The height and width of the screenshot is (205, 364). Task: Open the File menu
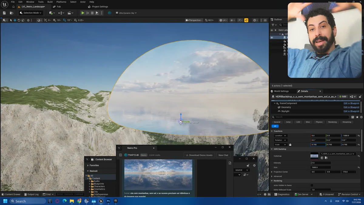click(x=13, y=2)
